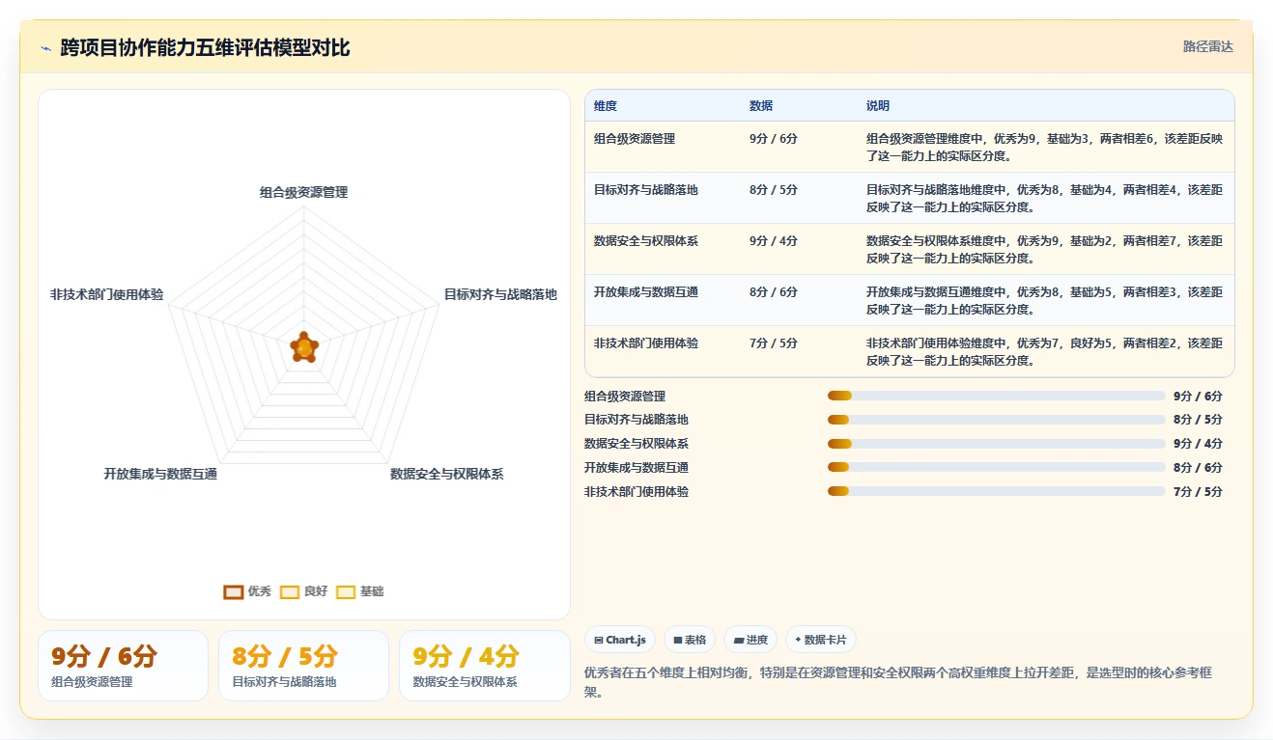Click the 开放集成与数据互通 progress bar

[996, 467]
